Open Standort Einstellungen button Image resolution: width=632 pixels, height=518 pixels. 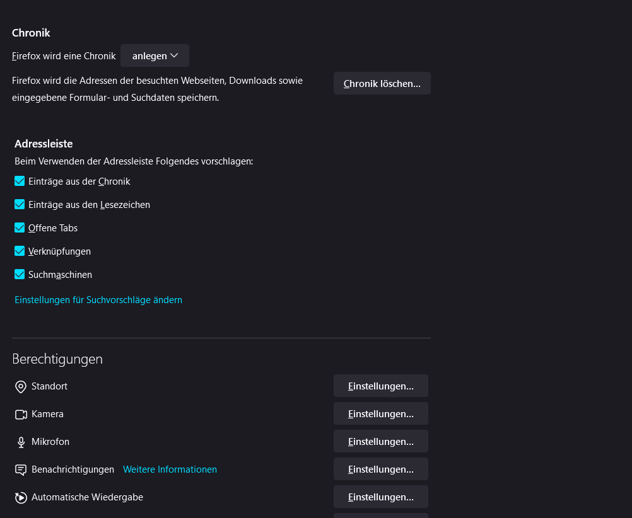(x=380, y=386)
